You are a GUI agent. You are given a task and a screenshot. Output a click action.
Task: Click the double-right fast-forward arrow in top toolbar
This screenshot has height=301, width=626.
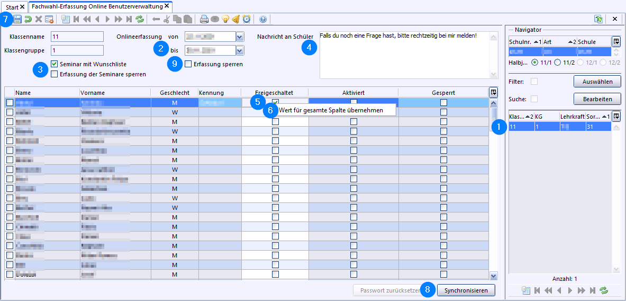[118, 19]
